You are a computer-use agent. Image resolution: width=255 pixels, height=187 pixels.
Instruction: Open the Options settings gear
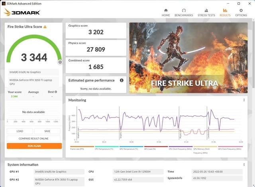(241, 12)
